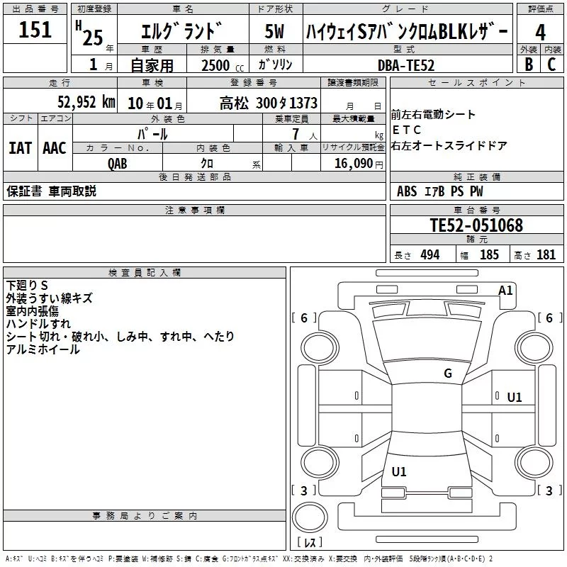Click the A1 scratch mark on the diagram
Viewport: 567px width, 567px height.
(x=505, y=291)
